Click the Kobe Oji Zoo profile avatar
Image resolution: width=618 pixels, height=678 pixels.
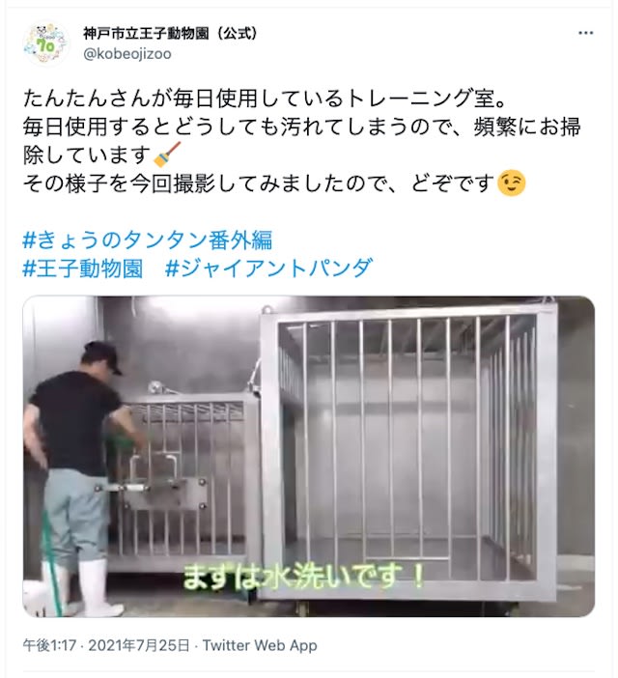pyautogui.click(x=45, y=43)
